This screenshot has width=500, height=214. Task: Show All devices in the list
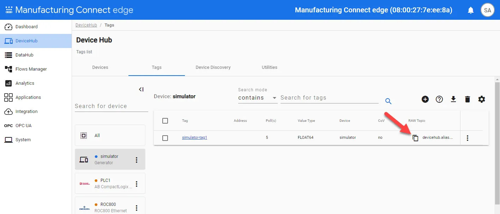(x=110, y=135)
